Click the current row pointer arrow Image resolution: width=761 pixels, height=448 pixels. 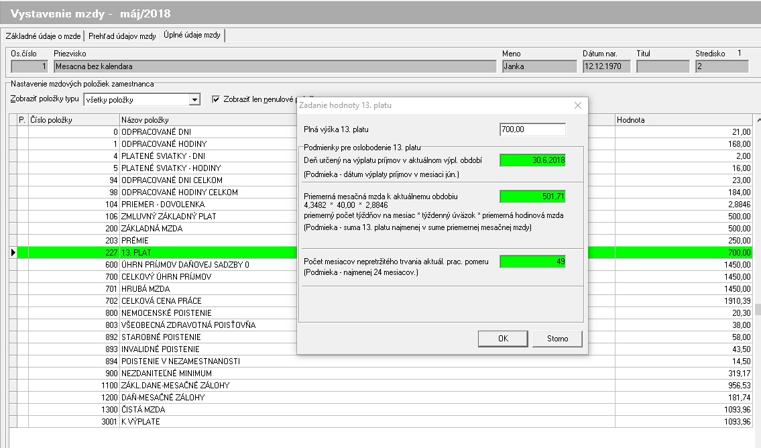point(13,253)
